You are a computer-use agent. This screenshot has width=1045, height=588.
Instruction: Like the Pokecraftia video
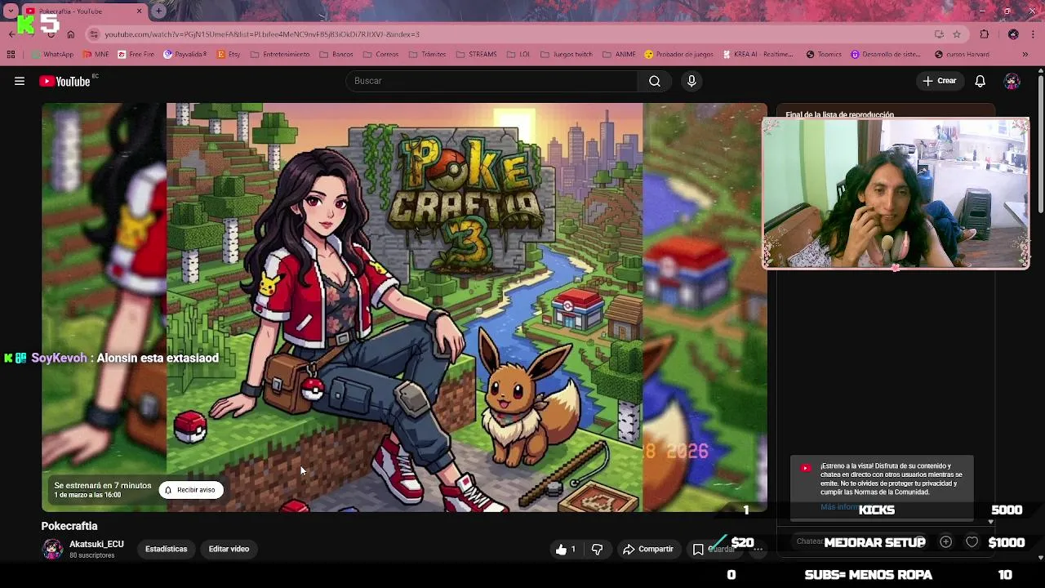(x=566, y=550)
